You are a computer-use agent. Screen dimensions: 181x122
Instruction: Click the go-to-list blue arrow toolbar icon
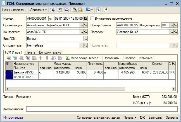click(53, 10)
